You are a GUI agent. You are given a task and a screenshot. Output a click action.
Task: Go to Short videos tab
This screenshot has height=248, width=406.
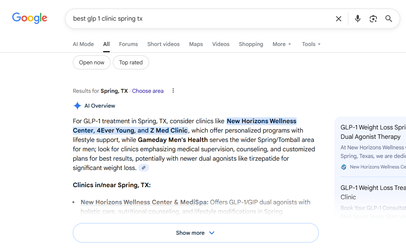pyautogui.click(x=163, y=44)
